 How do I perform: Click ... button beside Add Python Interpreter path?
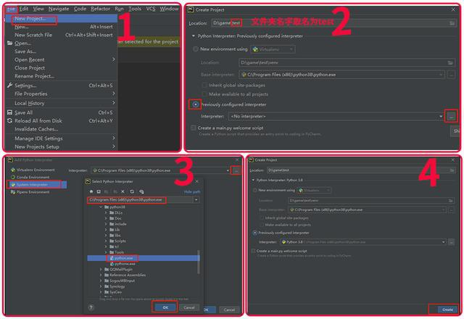pos(236,170)
